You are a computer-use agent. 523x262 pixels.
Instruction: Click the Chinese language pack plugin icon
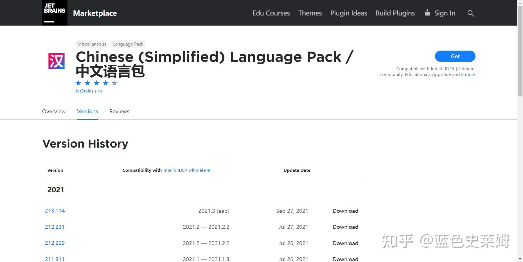click(57, 61)
